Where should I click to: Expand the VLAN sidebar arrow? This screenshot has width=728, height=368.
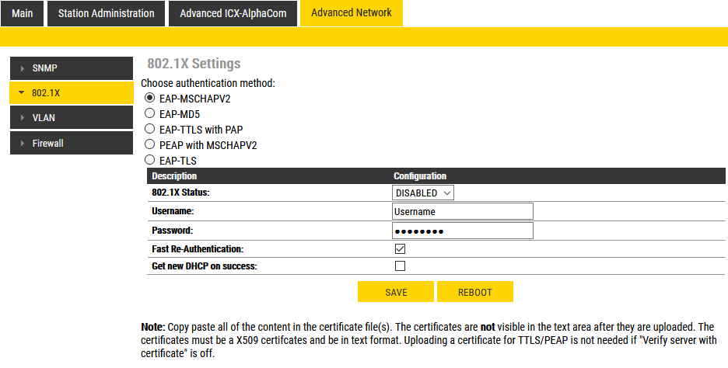point(23,118)
